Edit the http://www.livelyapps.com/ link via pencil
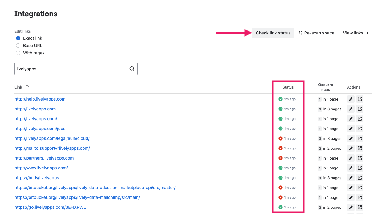This screenshot has width=385, height=214. [x=351, y=168]
